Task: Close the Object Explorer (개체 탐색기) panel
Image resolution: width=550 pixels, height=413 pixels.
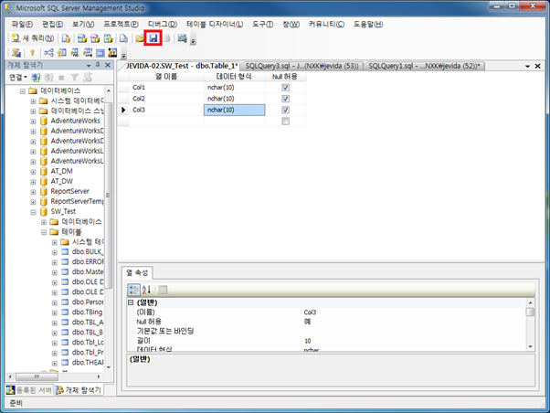Action: click(x=108, y=65)
